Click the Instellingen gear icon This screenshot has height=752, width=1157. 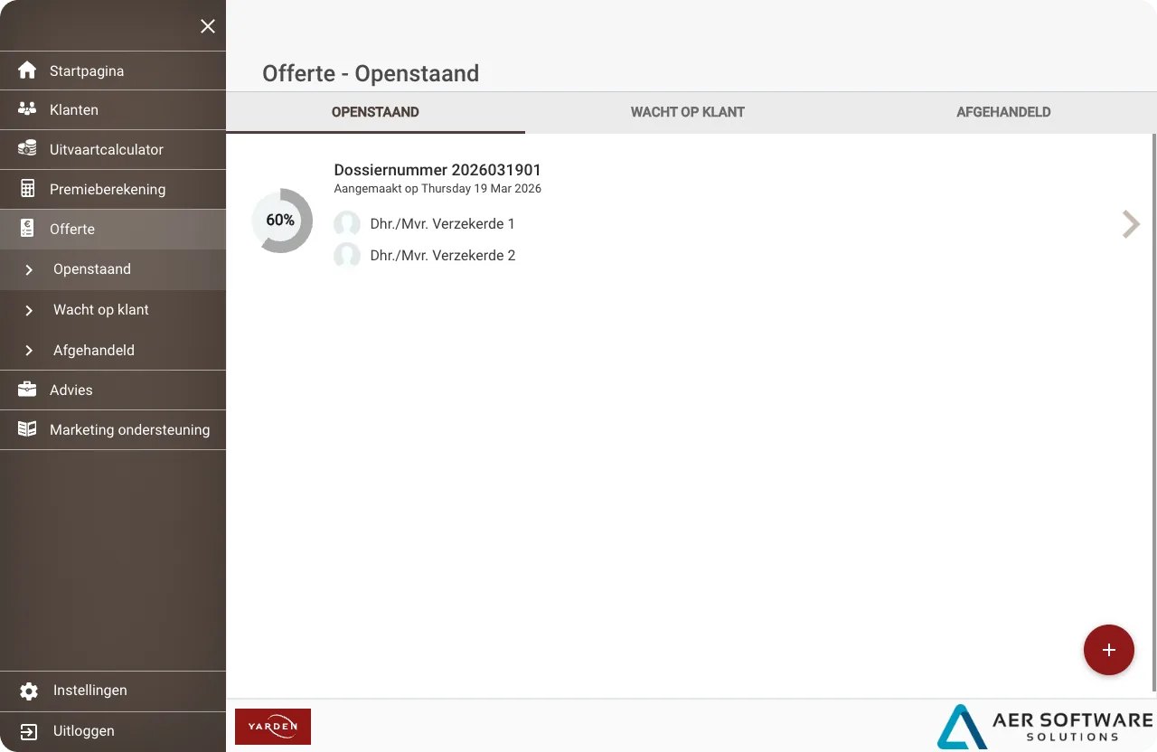point(29,691)
